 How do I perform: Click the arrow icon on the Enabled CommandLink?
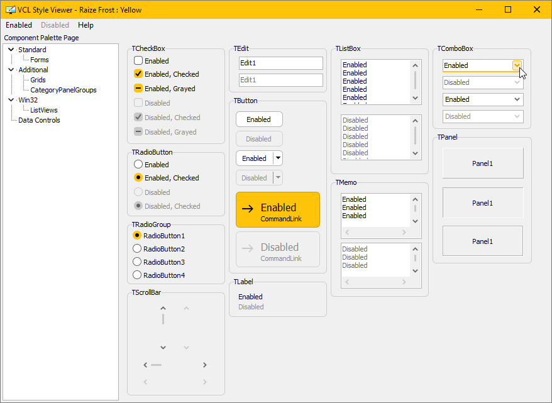coord(248,209)
